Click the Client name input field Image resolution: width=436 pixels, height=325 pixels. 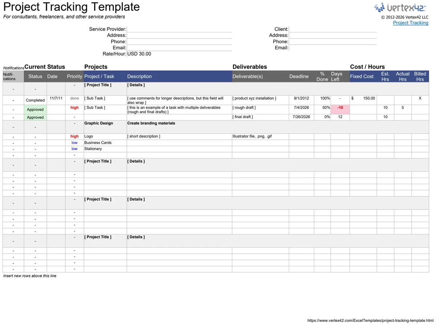[333, 29]
